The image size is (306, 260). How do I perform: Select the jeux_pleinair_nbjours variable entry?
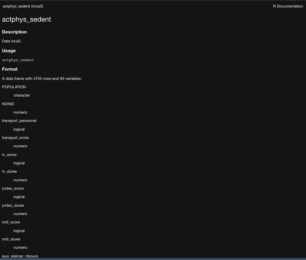(20, 256)
